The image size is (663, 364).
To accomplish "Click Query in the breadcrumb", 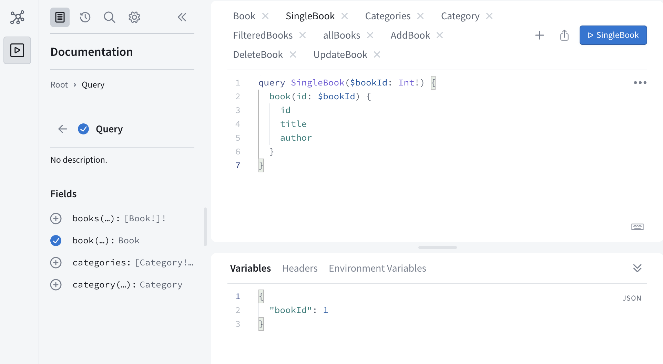I will [x=93, y=85].
